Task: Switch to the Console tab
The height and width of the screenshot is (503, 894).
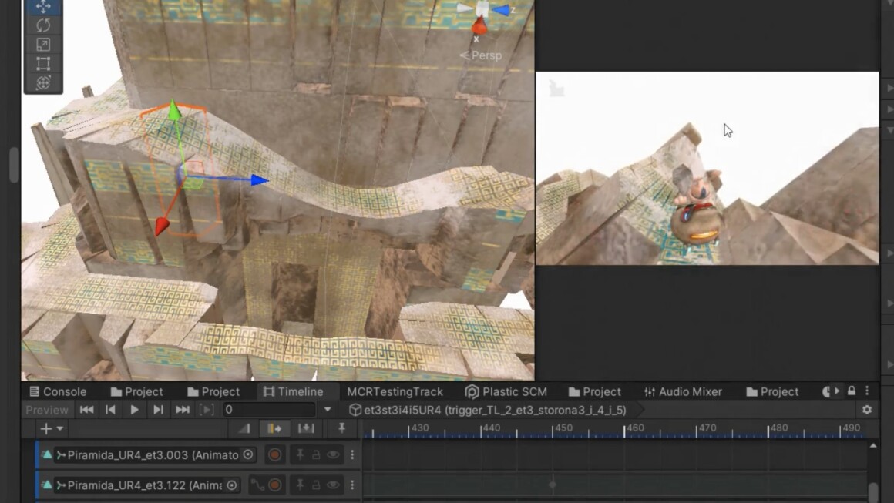Action: click(x=58, y=391)
